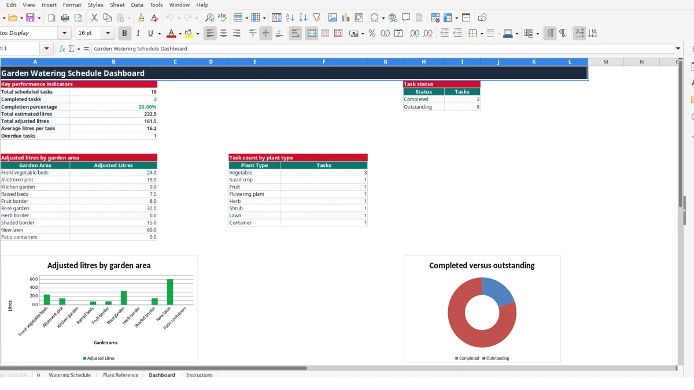The width and height of the screenshot is (694, 390).
Task: Click the font color red A swatch
Action: pos(171,34)
